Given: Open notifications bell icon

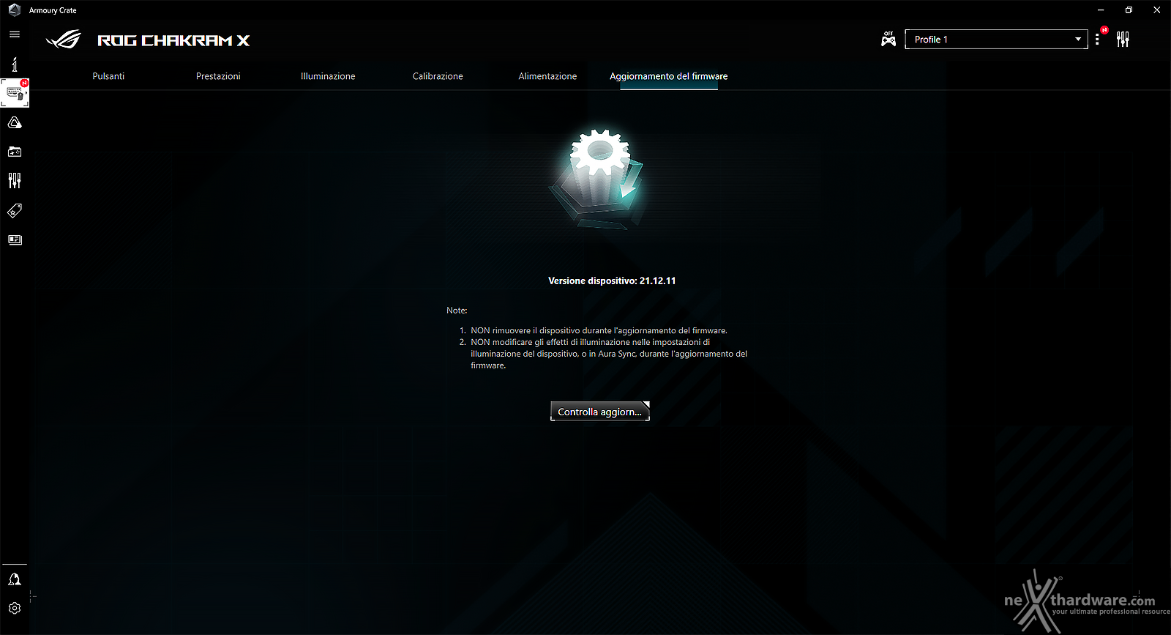Looking at the screenshot, I should (x=15, y=579).
